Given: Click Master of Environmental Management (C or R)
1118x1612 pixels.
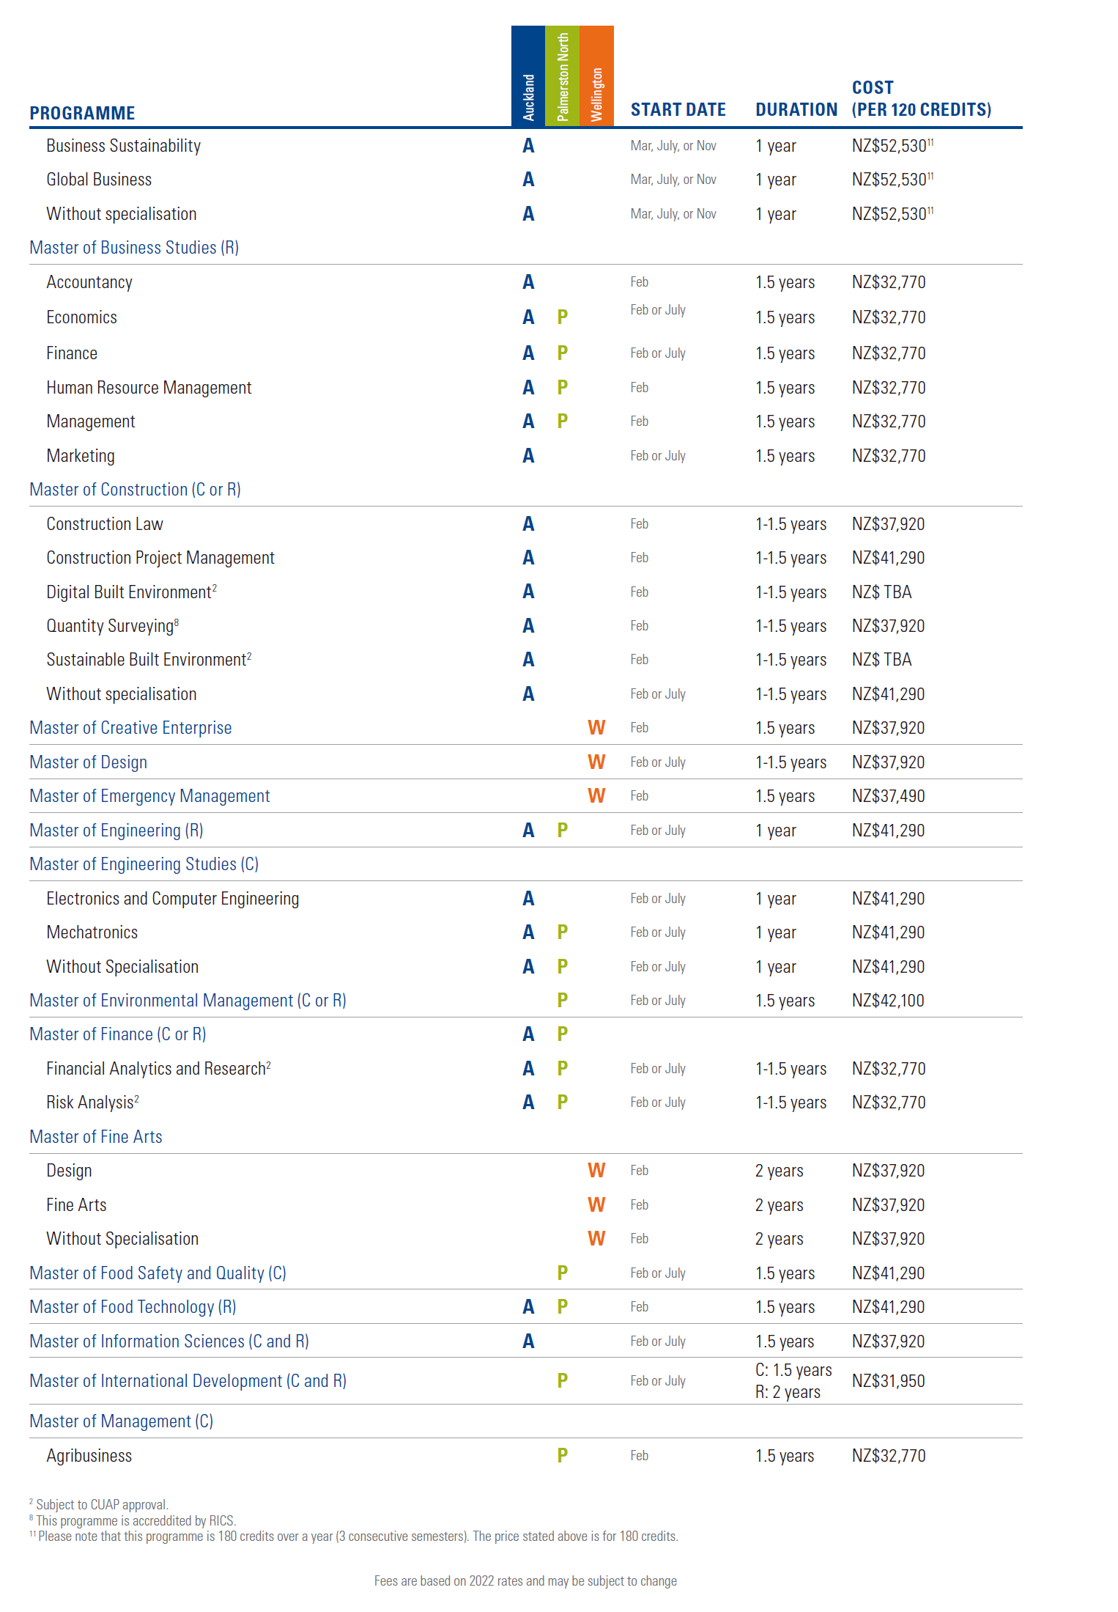Looking at the screenshot, I should point(188,1001).
